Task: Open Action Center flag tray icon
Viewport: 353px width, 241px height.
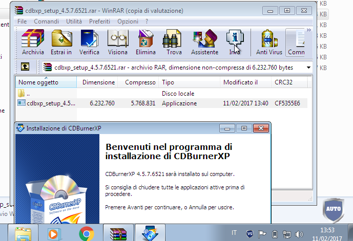Action: pos(262,234)
